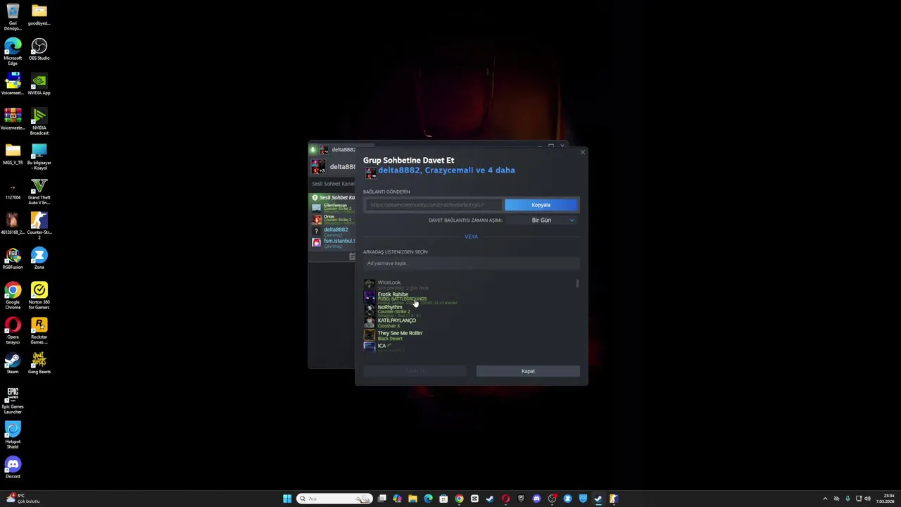Image resolution: width=901 pixels, height=507 pixels.
Task: Click the Kapat button
Action: click(528, 371)
